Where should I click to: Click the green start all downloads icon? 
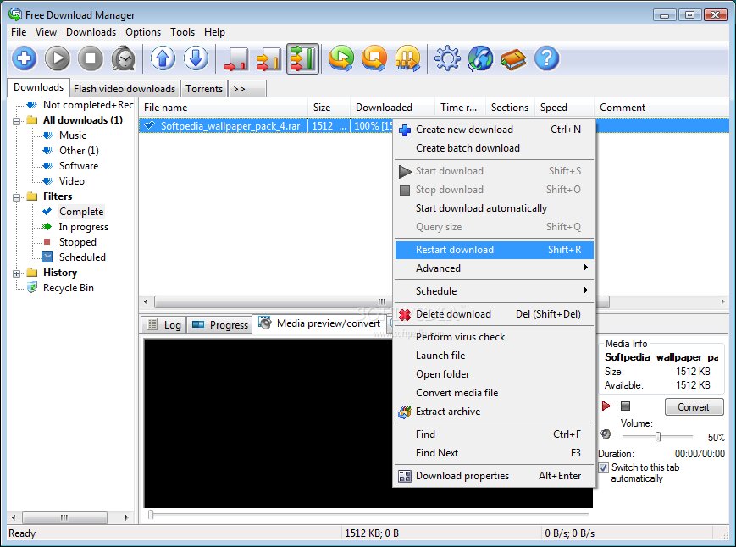(341, 58)
